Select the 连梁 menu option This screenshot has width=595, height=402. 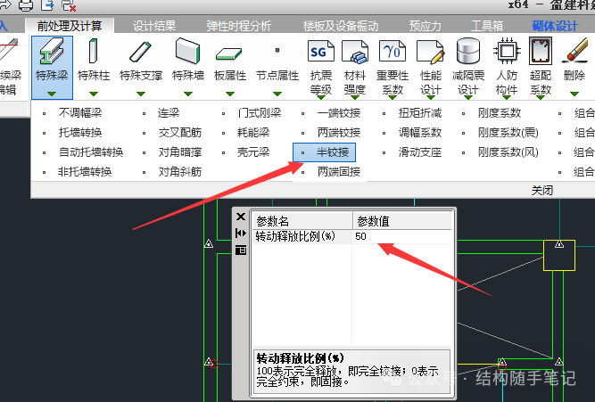pos(169,113)
